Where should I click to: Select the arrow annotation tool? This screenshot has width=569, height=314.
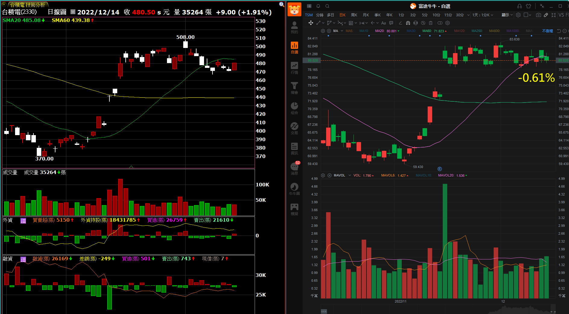click(373, 23)
